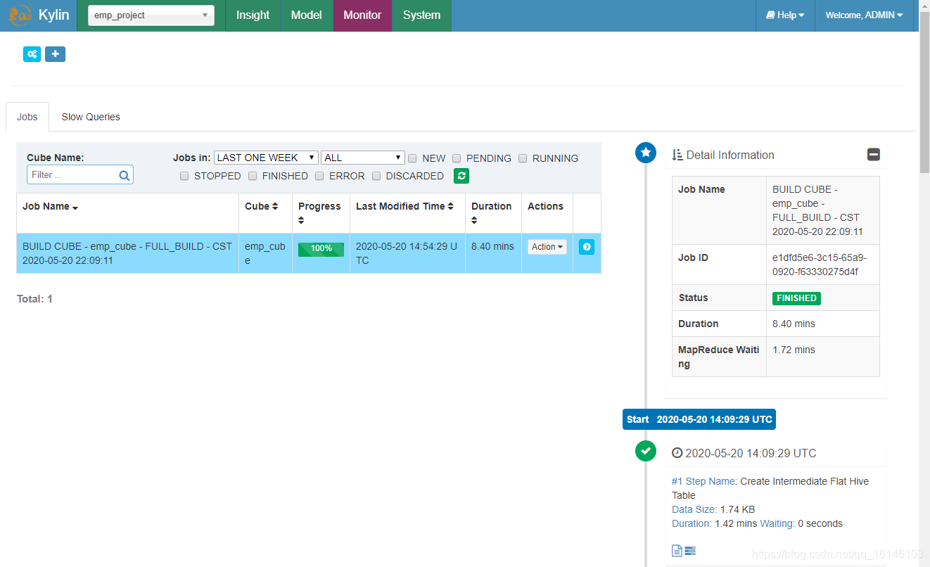The width and height of the screenshot is (930, 567).
Task: Click the green refresh jobs button
Action: point(461,176)
